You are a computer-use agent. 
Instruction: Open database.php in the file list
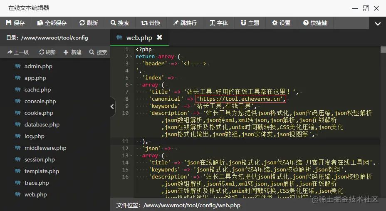click(42, 124)
